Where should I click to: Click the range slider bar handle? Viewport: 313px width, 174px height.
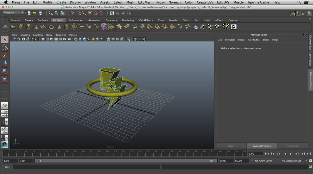(126, 161)
